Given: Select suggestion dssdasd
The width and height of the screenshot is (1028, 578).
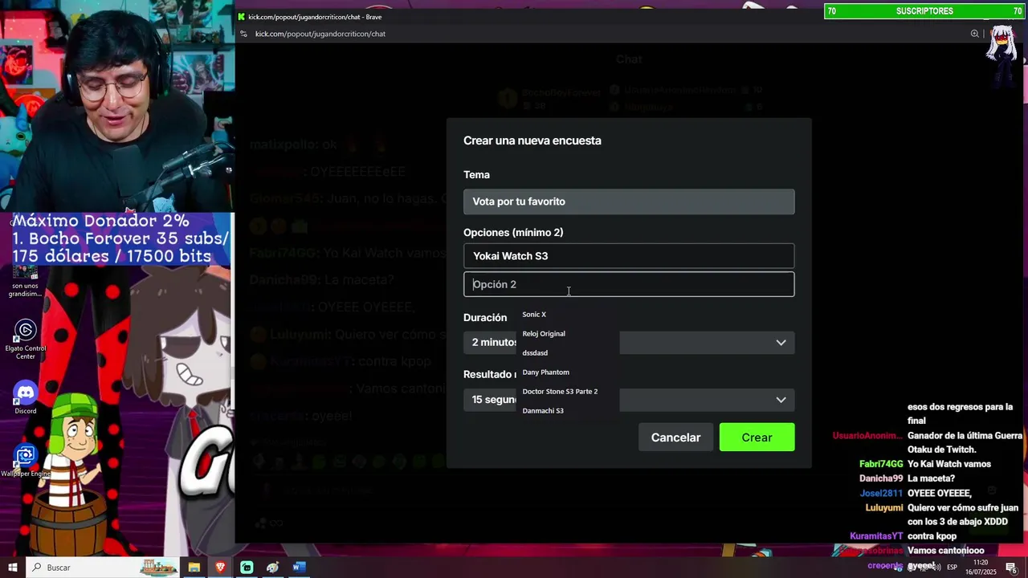Looking at the screenshot, I should coord(535,353).
